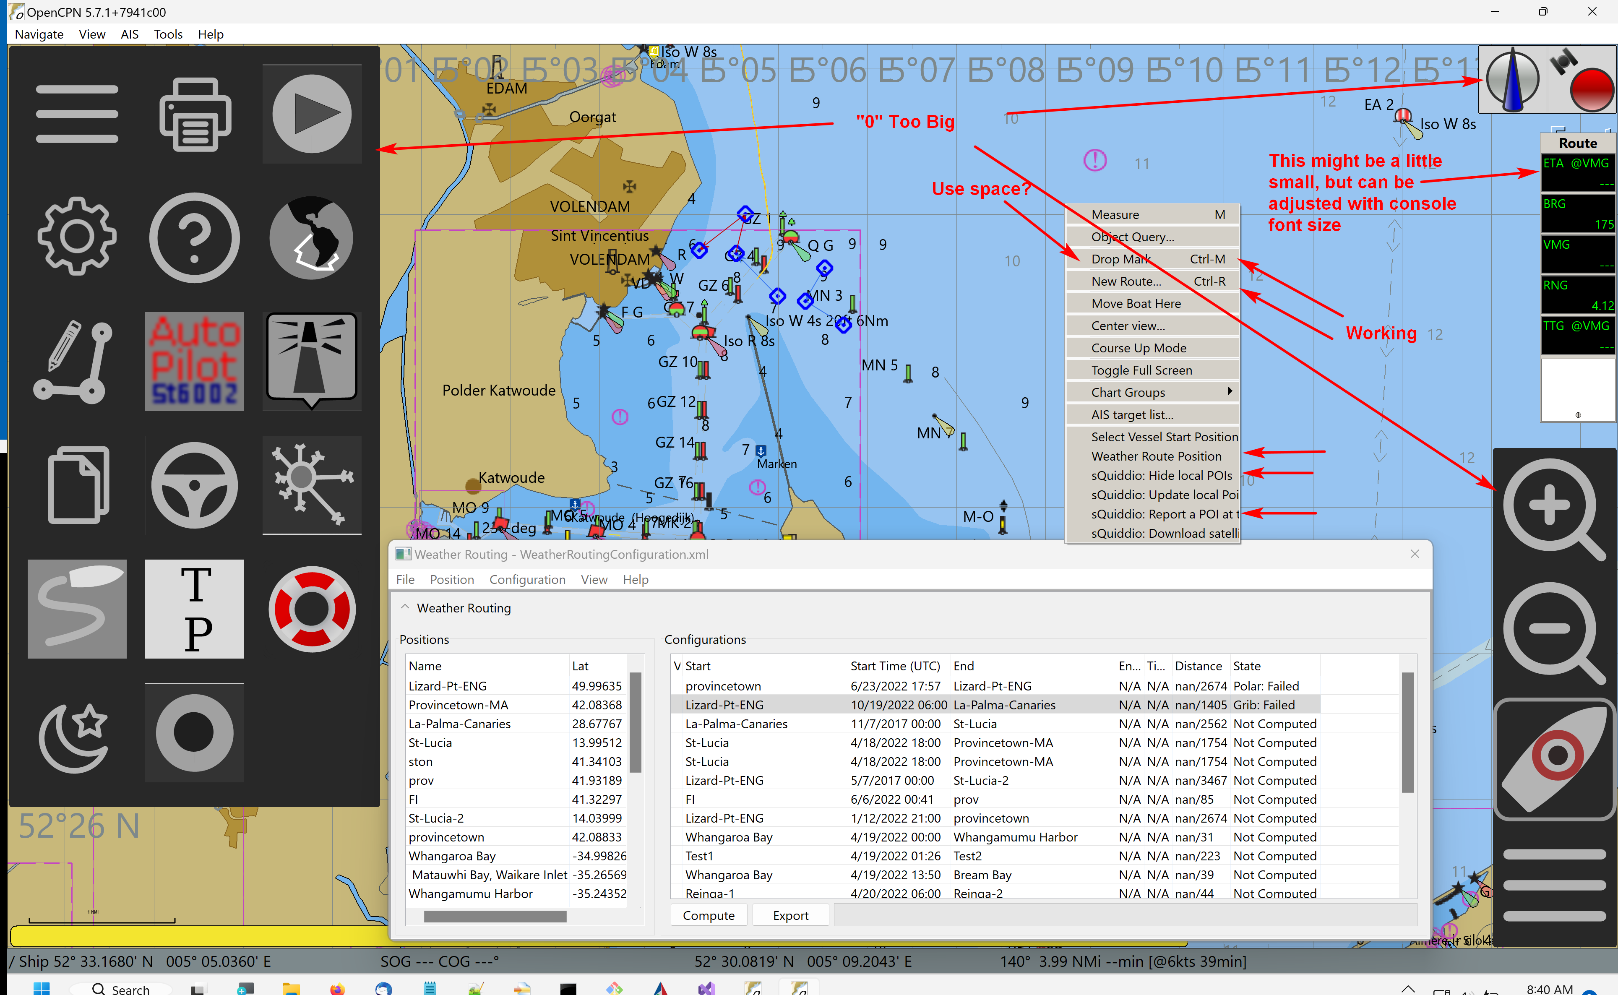Select the Create Route pencil tool
This screenshot has width=1618, height=995.
point(74,361)
